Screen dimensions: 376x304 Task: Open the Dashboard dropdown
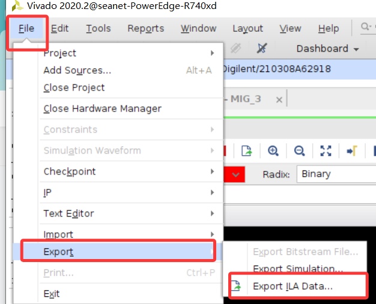pos(327,49)
